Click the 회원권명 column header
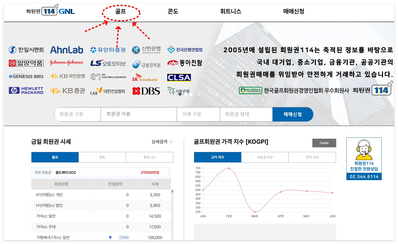The image size is (398, 244). click(x=61, y=184)
